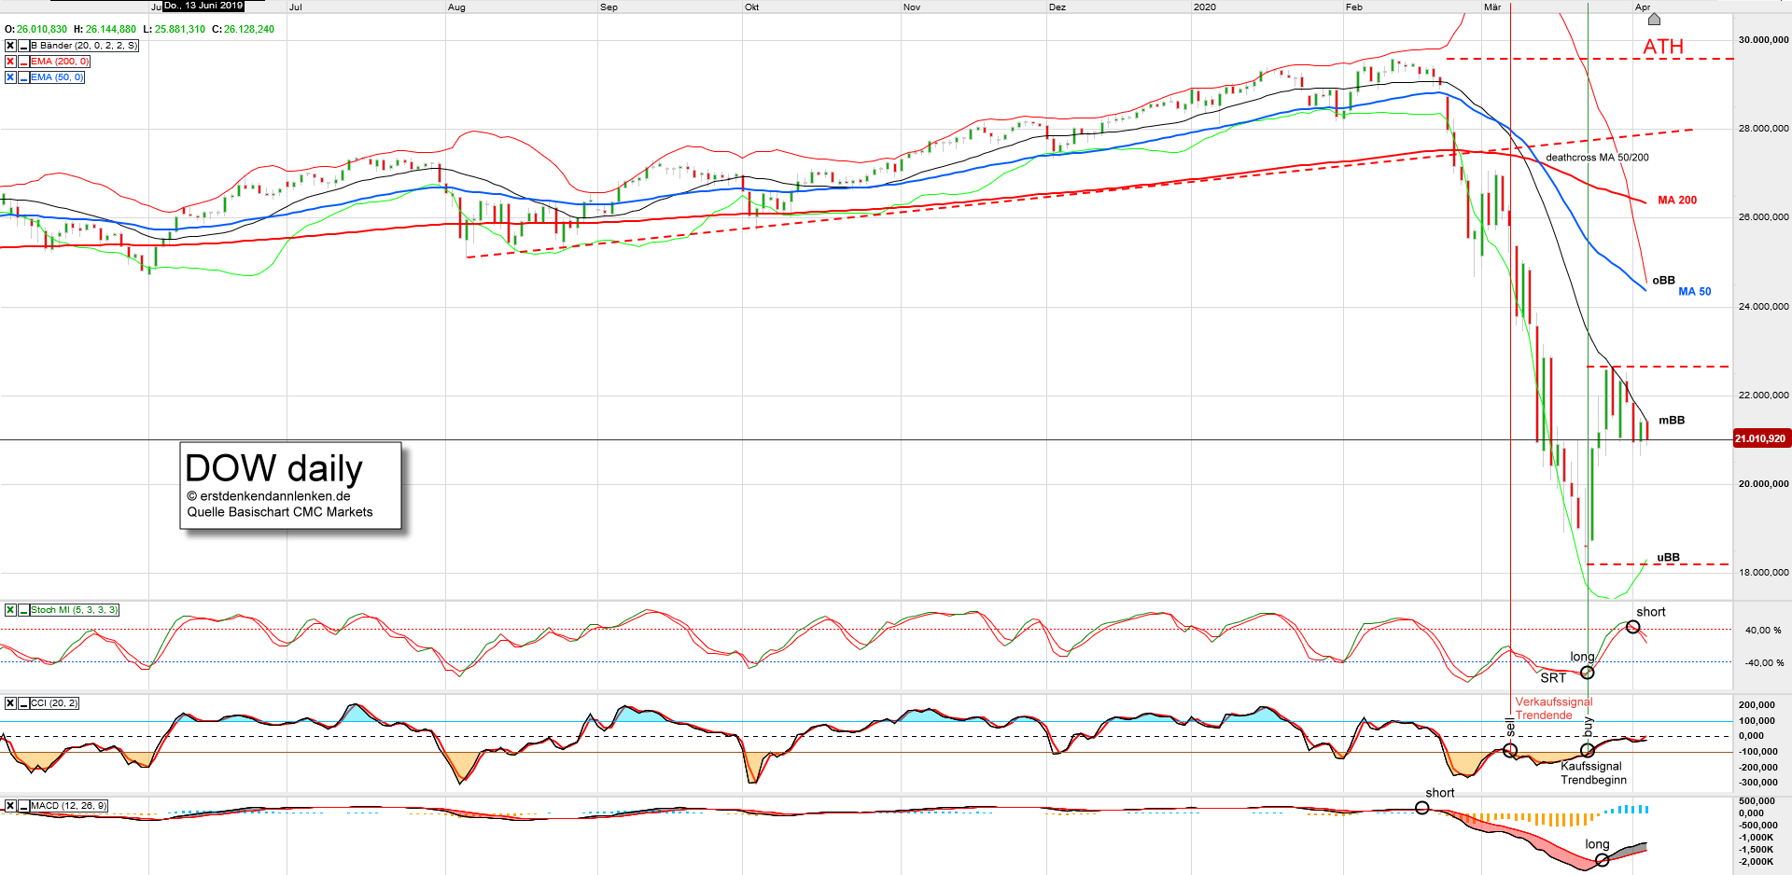The image size is (1792, 875).
Task: Click the high price value 26.144,880
Action: pyautogui.click(x=111, y=30)
